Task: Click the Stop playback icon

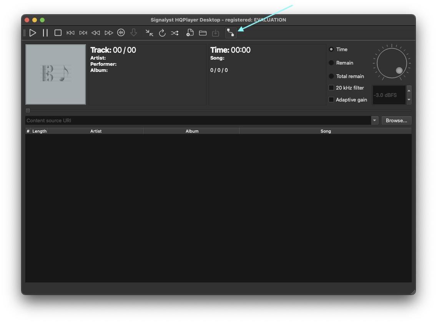Action: (x=58, y=33)
